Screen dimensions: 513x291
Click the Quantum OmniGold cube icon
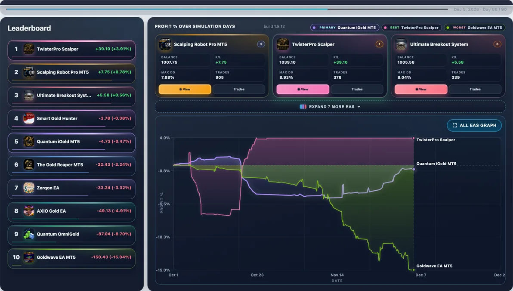(29, 234)
